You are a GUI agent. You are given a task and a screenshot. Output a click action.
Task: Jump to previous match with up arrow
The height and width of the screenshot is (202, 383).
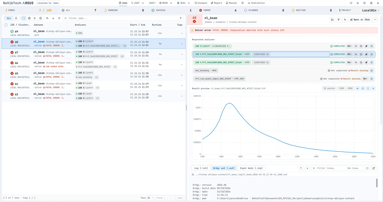click(x=301, y=168)
